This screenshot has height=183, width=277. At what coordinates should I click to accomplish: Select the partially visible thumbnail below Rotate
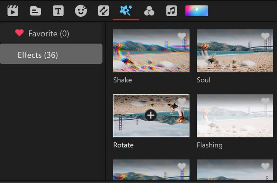click(x=151, y=170)
